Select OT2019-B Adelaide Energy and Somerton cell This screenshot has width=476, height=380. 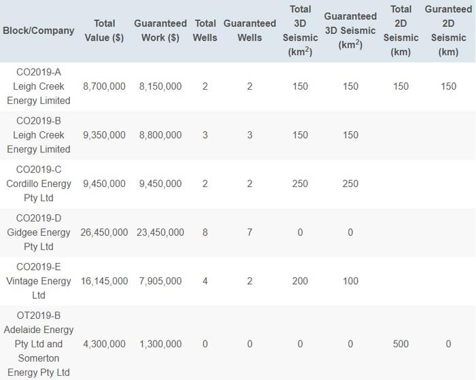pyautogui.click(x=42, y=344)
